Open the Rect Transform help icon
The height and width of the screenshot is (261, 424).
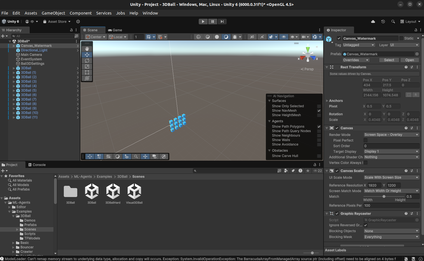(x=406, y=67)
